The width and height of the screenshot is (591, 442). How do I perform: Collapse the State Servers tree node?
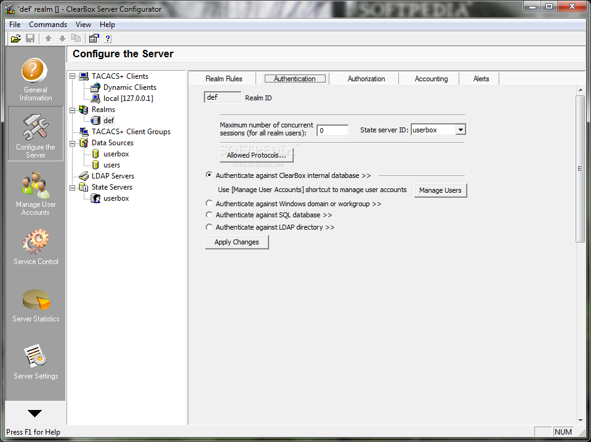pyautogui.click(x=73, y=187)
